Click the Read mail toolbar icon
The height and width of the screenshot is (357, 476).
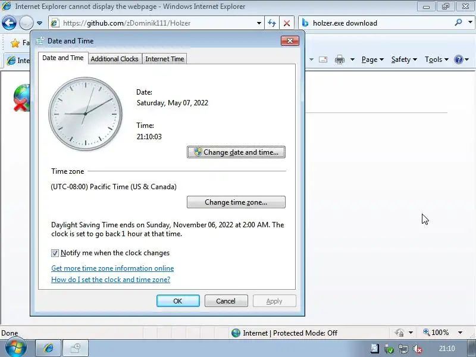[323, 59]
